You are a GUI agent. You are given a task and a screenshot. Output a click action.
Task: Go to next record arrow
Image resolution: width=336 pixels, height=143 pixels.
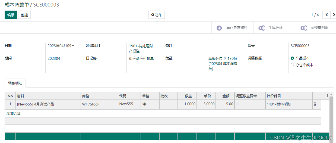click(x=334, y=15)
